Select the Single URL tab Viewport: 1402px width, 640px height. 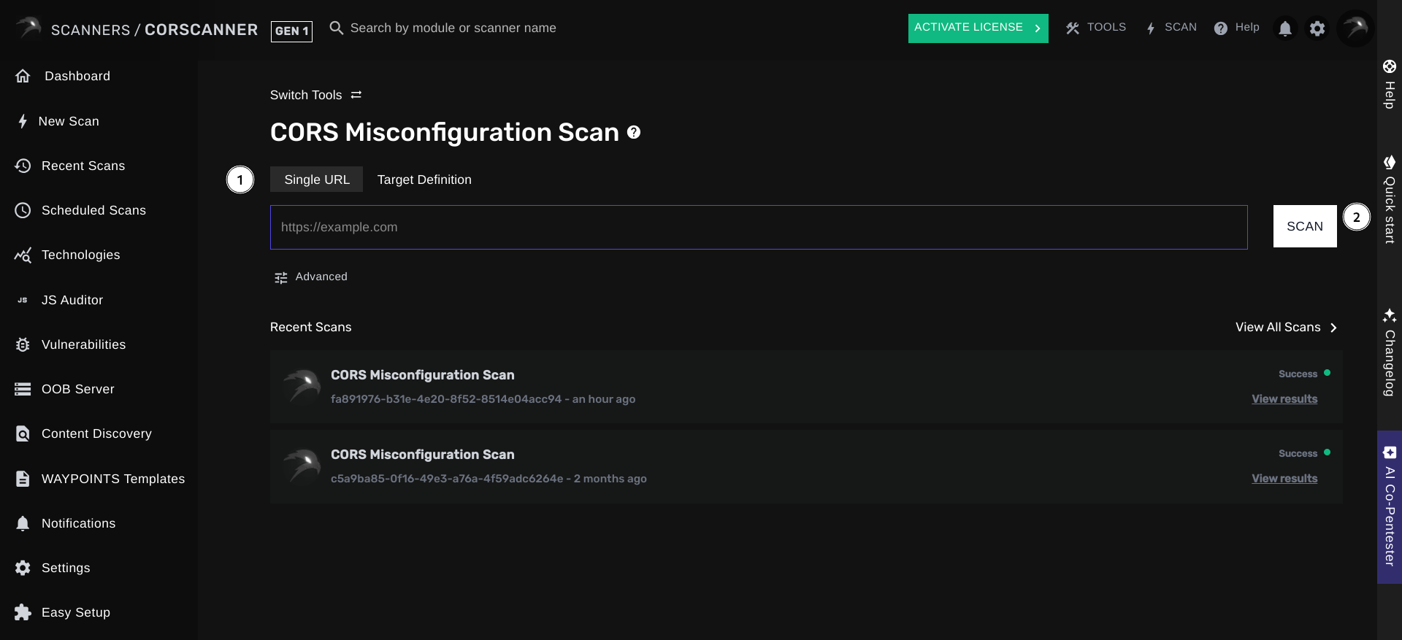click(316, 180)
